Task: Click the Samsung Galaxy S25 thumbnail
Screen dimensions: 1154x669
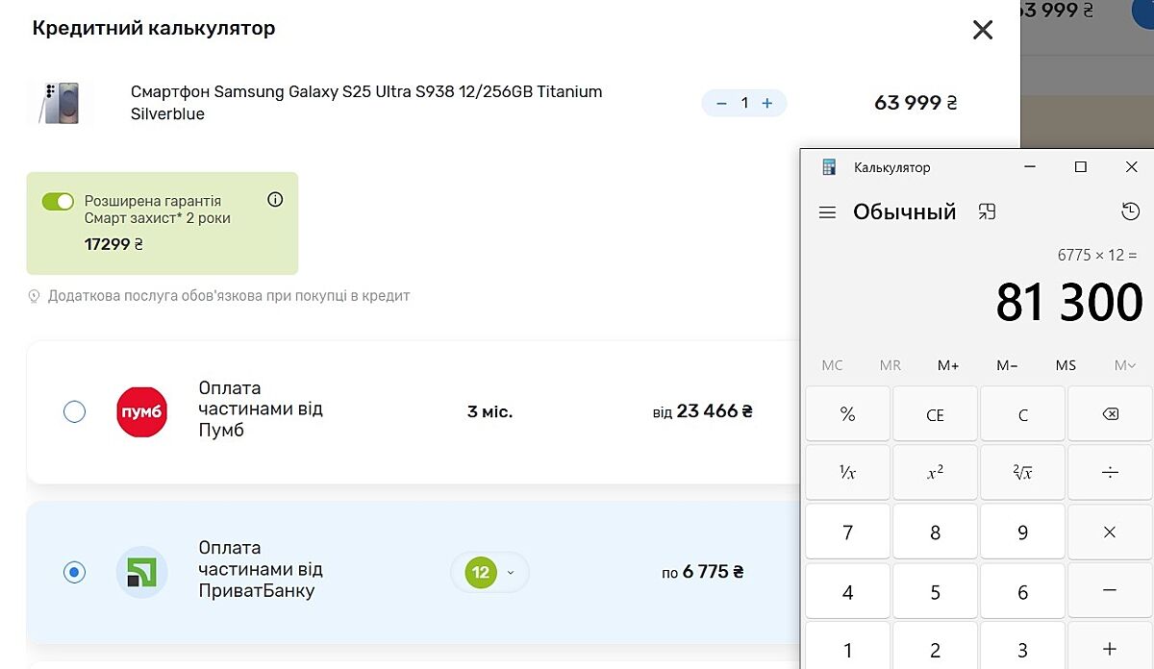Action: [59, 103]
